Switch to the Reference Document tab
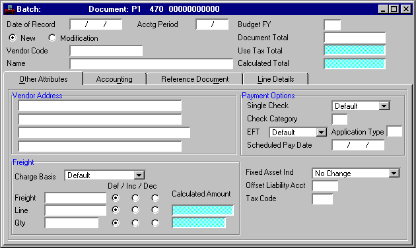The image size is (416, 248). pyautogui.click(x=195, y=79)
